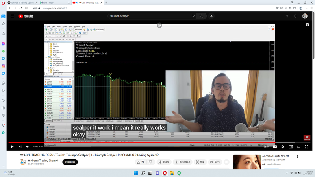315x177 pixels.
Task: Play the paused YouTube video
Action: tap(12, 147)
